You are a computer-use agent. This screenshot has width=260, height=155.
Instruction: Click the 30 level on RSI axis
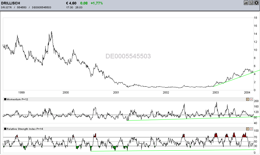tap(256, 146)
